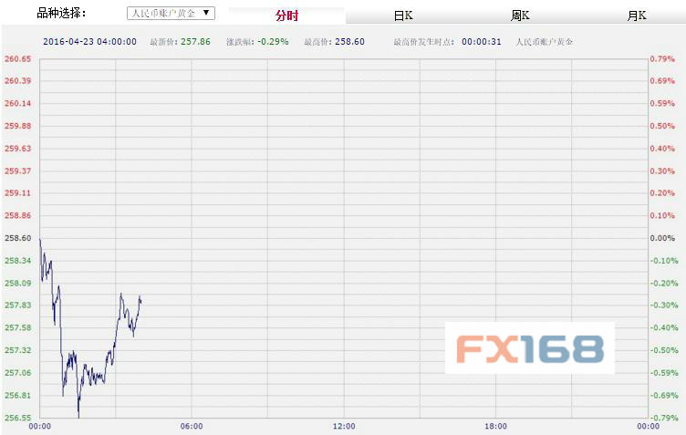Click the 0.79% top right axis label

click(660, 59)
